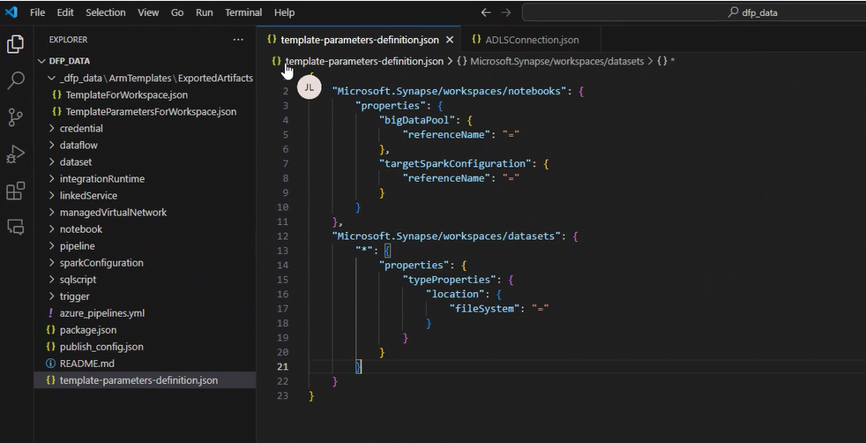Click "location" key on line 16
866x443 pixels.
[455, 295]
